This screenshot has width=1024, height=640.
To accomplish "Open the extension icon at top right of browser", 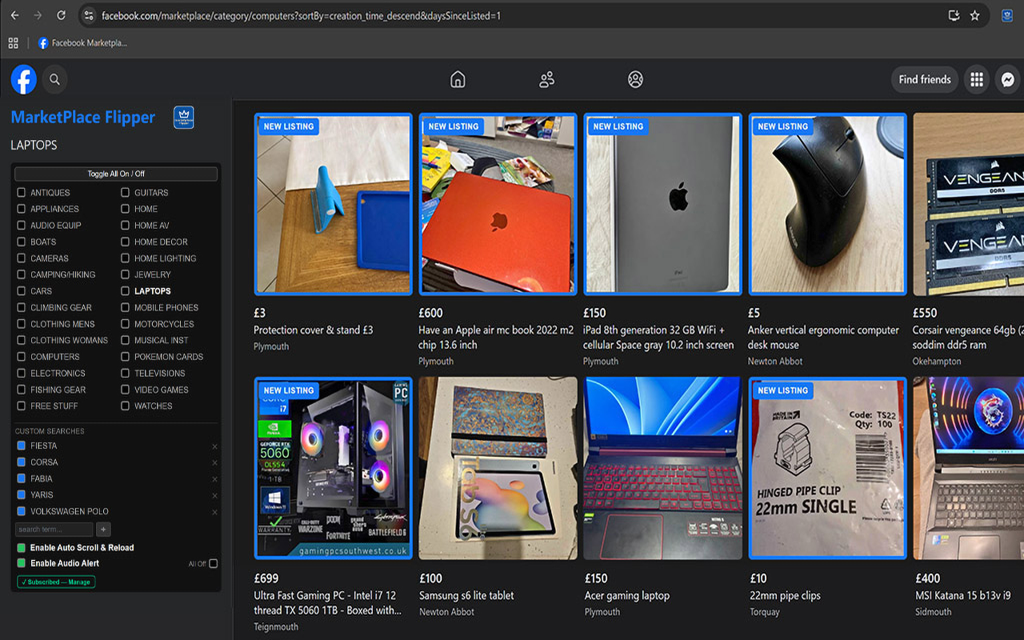I will point(1007,15).
